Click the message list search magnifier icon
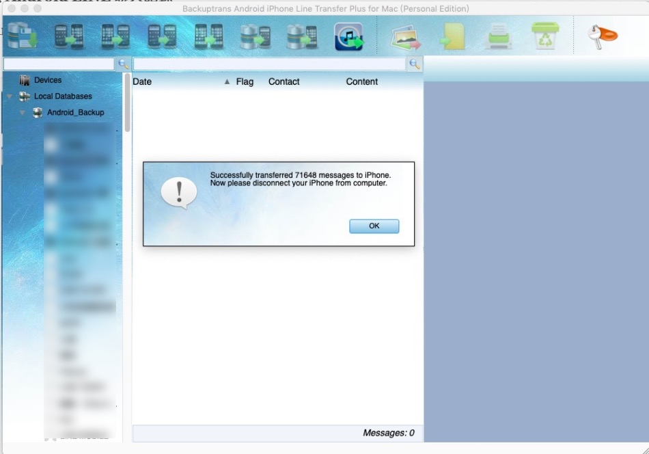 [415, 64]
